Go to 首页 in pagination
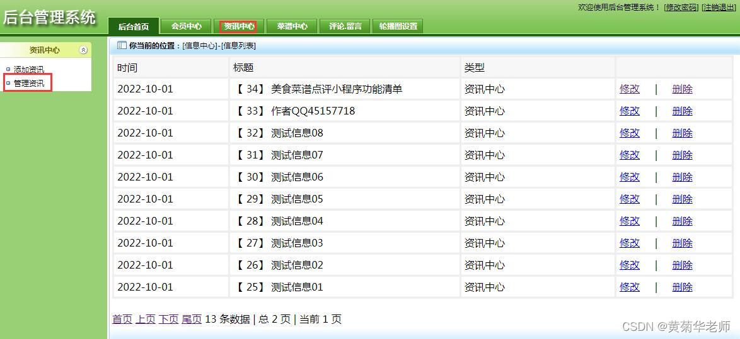Screen dimensions: 740x339 pos(122,320)
